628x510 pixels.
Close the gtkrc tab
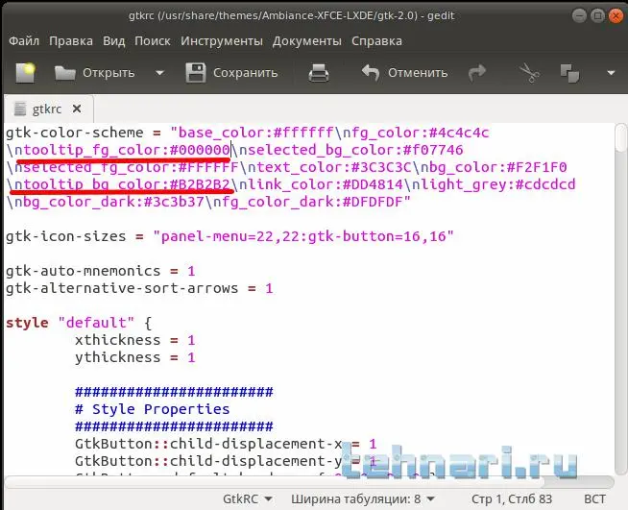pyautogui.click(x=77, y=109)
